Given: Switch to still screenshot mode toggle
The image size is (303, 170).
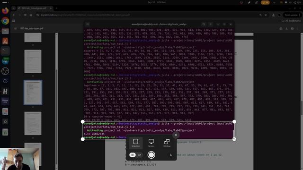Looking at the screenshot, I should (x=133, y=155).
